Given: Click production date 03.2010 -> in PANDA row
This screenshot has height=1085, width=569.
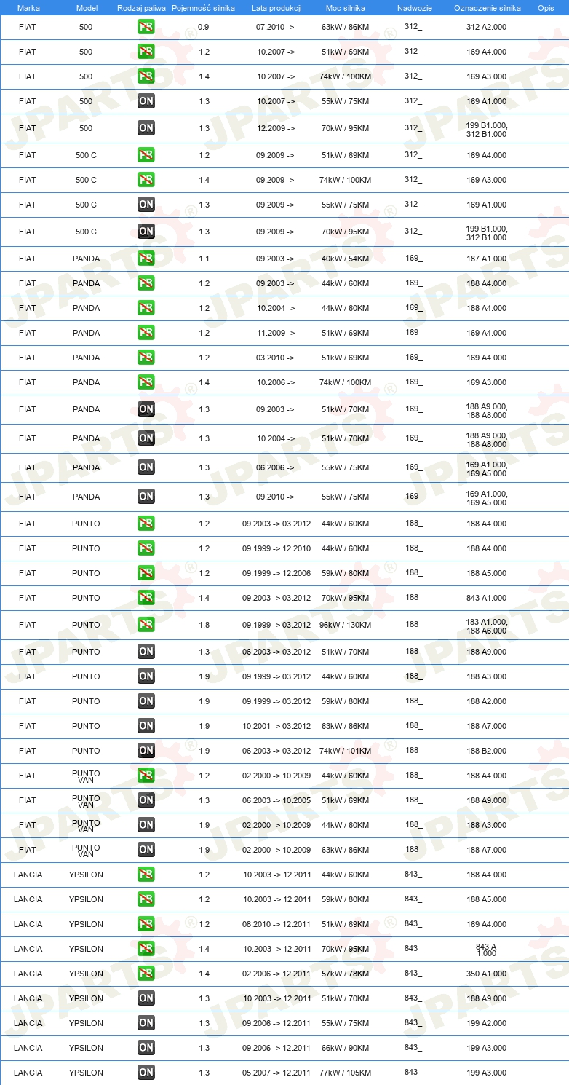Looking at the screenshot, I should [x=276, y=358].
